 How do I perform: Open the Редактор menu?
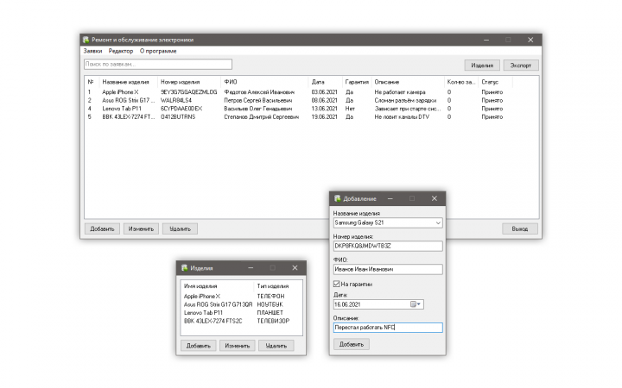pyautogui.click(x=121, y=51)
